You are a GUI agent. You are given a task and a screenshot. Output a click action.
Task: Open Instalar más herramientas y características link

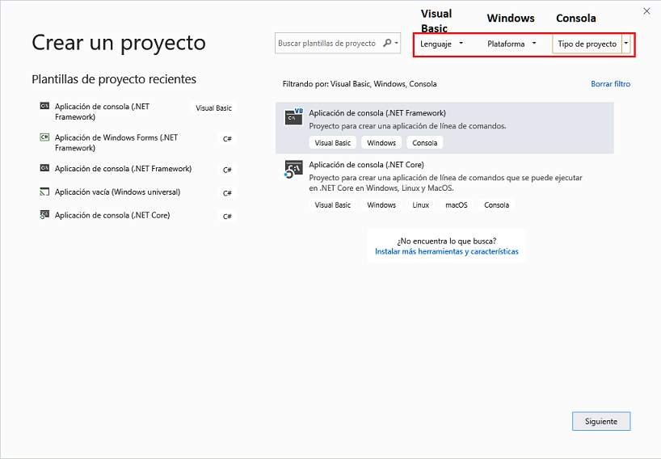446,251
